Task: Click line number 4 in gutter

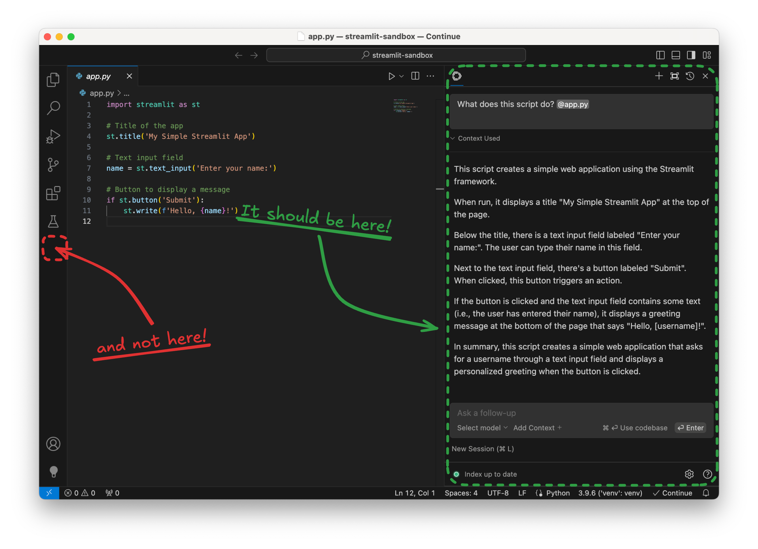Action: tap(89, 136)
